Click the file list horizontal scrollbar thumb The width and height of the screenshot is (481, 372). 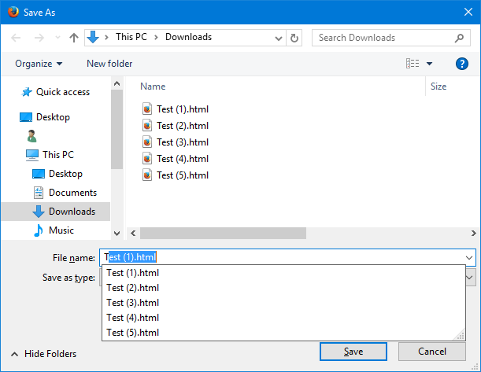(x=223, y=234)
